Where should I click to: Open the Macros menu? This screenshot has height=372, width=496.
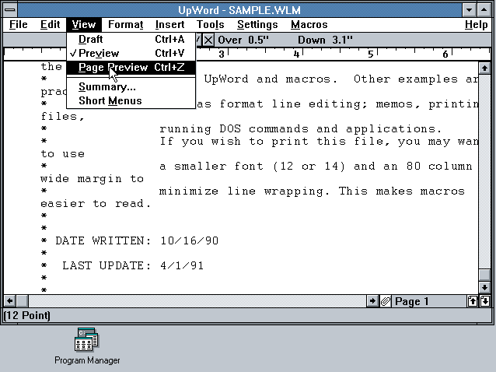point(309,25)
